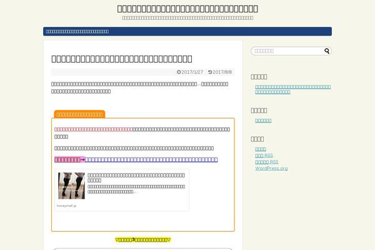Click the article headline
Screen dimensions: 375x250
coord(122,59)
